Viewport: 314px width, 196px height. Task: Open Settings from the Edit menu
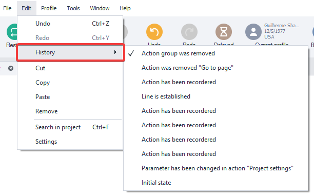70,142
